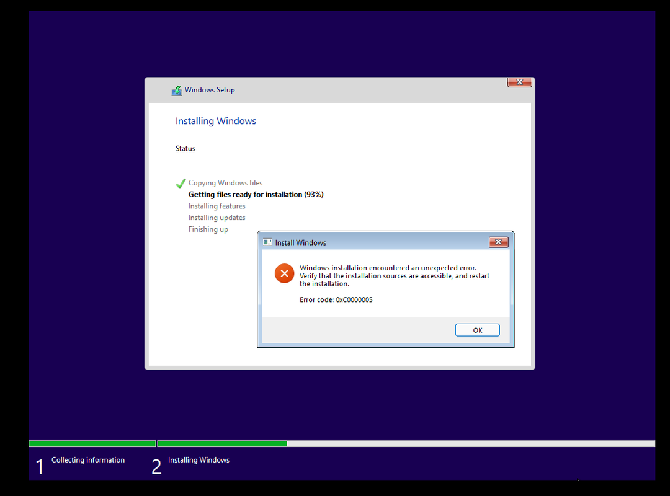Close the Windows Setup window

520,82
